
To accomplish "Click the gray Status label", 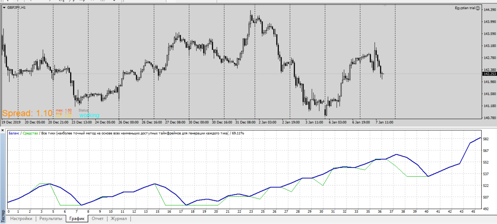I will coord(84,110).
